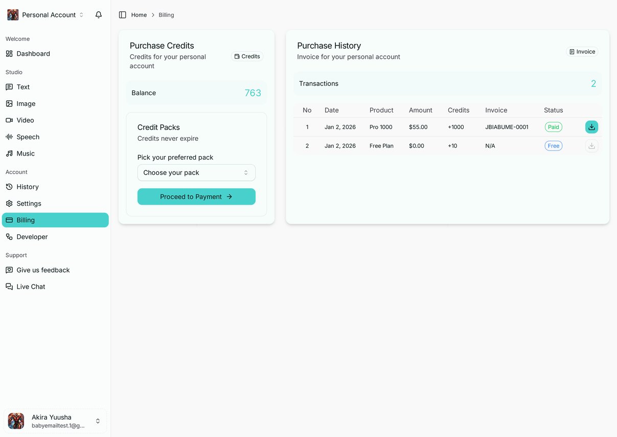Image resolution: width=617 pixels, height=437 pixels.
Task: Select the Text studio icon
Action: coord(22,87)
